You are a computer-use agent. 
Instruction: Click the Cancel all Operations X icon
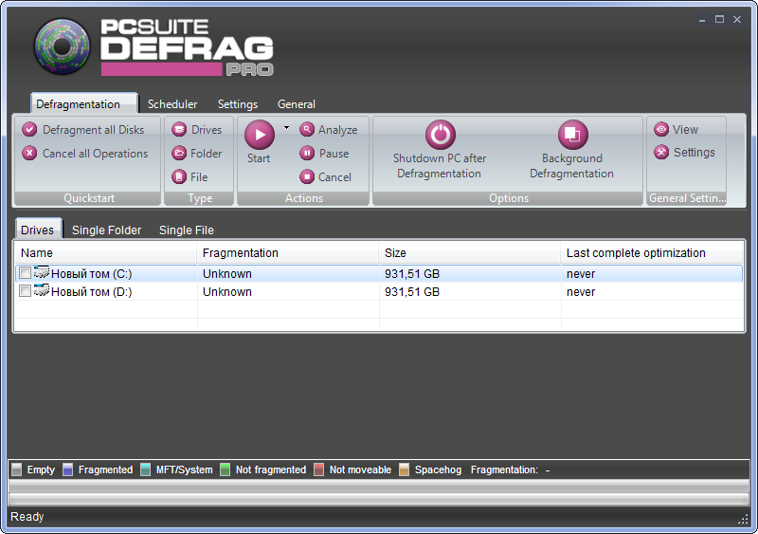click(x=29, y=153)
